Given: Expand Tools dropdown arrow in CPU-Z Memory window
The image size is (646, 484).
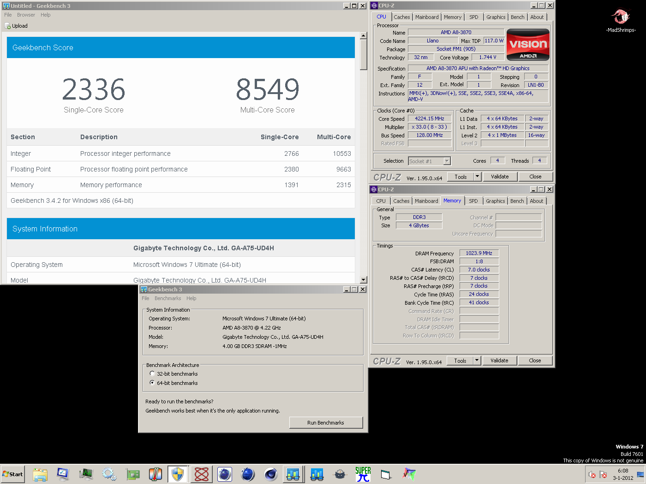Looking at the screenshot, I should click(477, 360).
